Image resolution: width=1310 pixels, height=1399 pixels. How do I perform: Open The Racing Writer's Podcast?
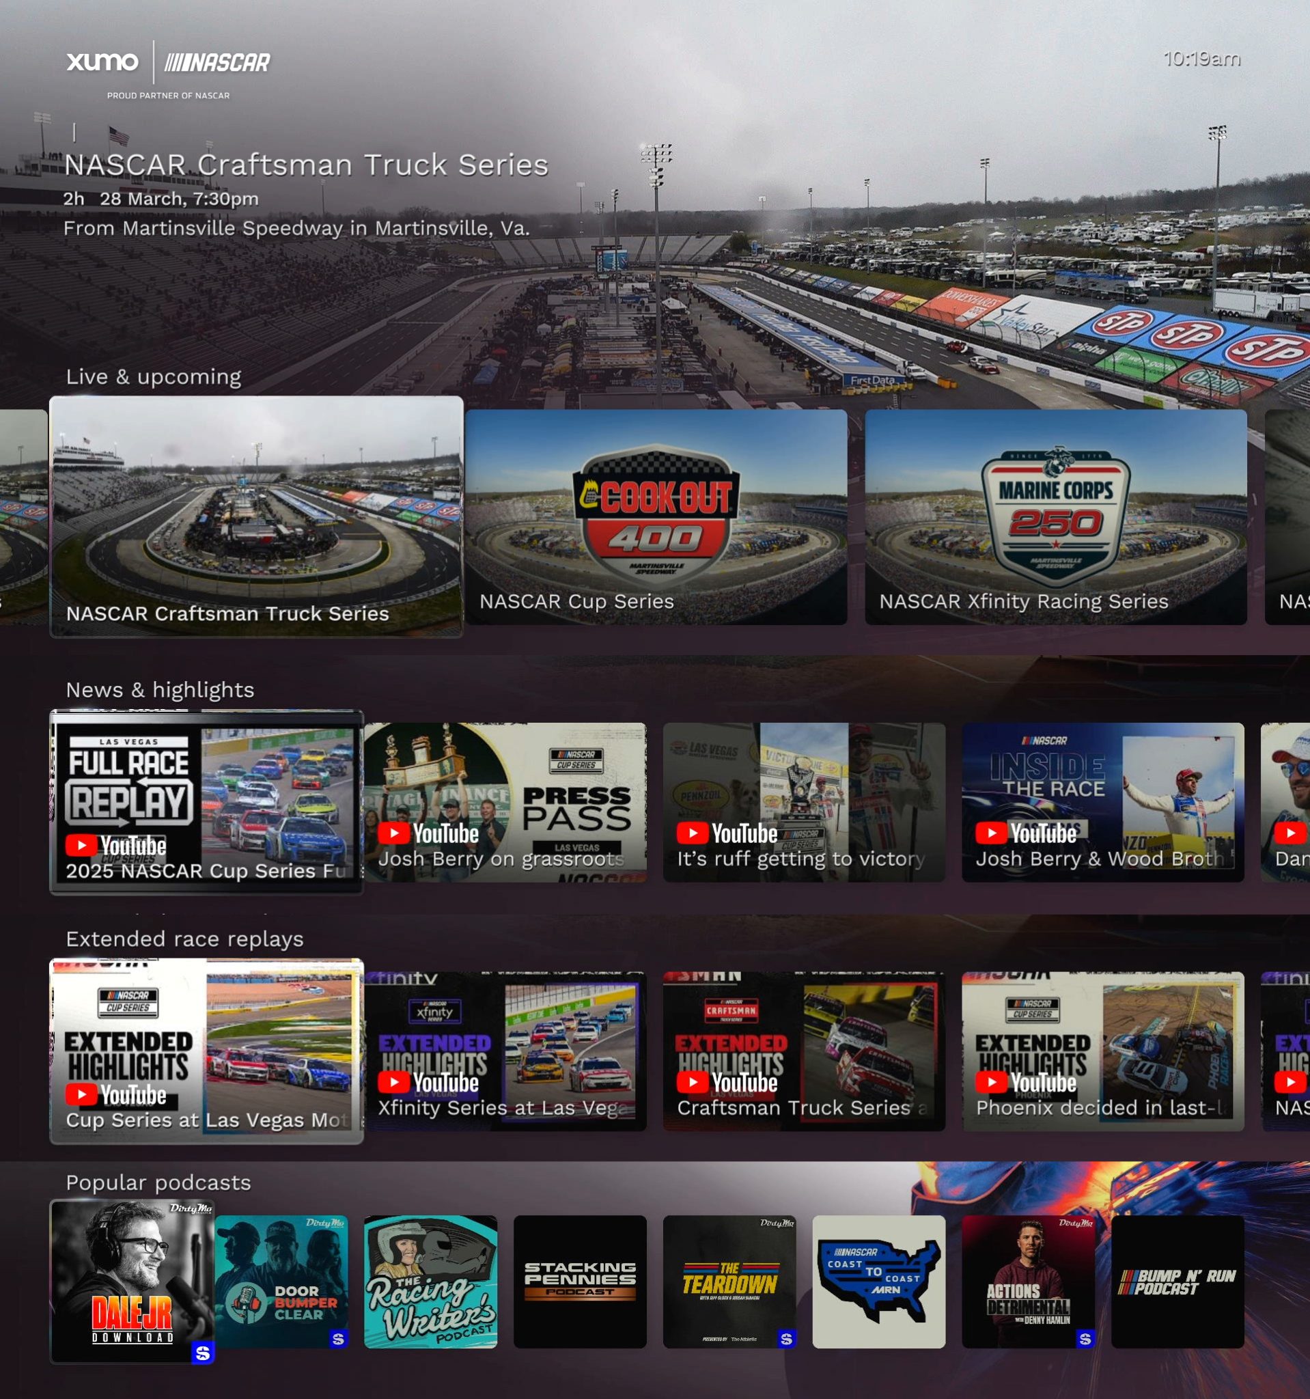430,1282
